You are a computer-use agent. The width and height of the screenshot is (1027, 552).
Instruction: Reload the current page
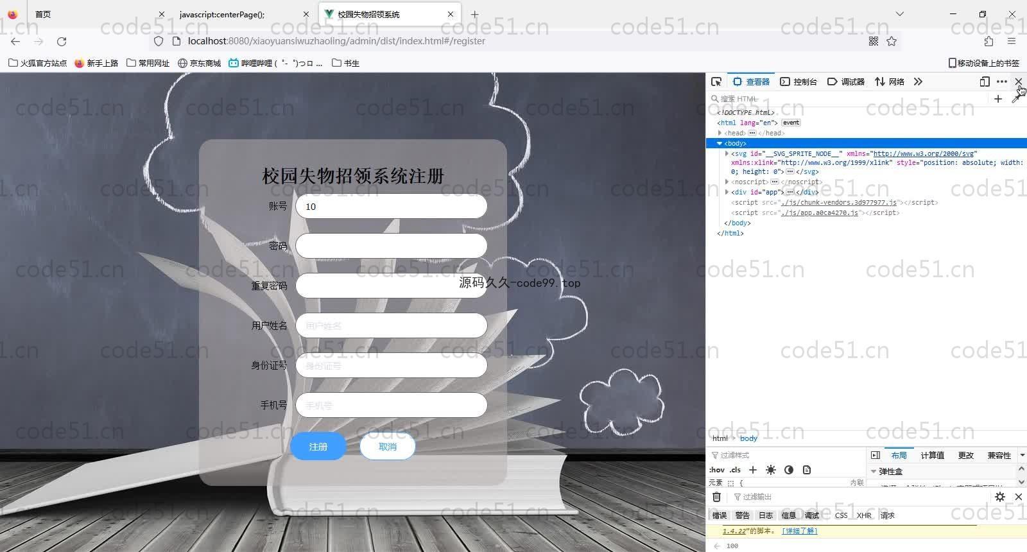click(62, 41)
